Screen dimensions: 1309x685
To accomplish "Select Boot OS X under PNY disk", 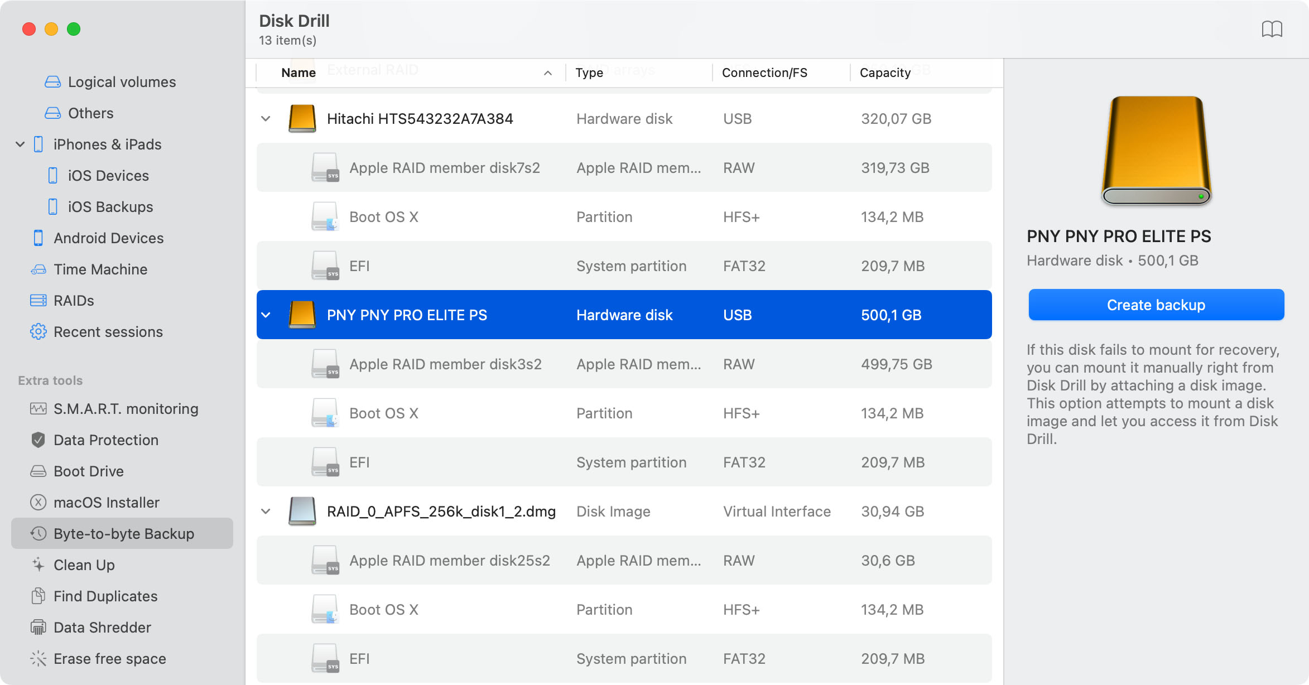I will pos(624,413).
